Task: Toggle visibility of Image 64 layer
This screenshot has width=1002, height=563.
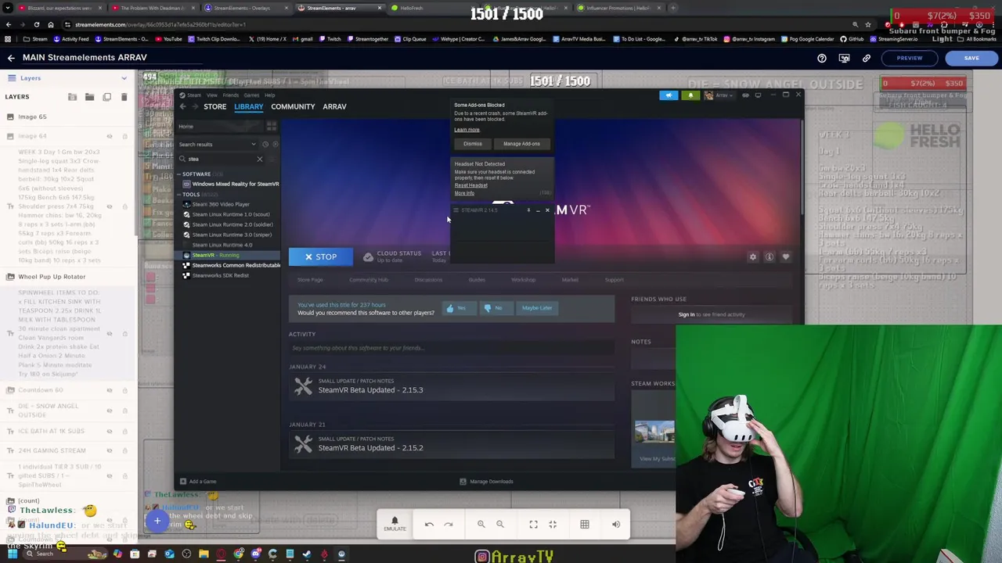Action: 110,136
